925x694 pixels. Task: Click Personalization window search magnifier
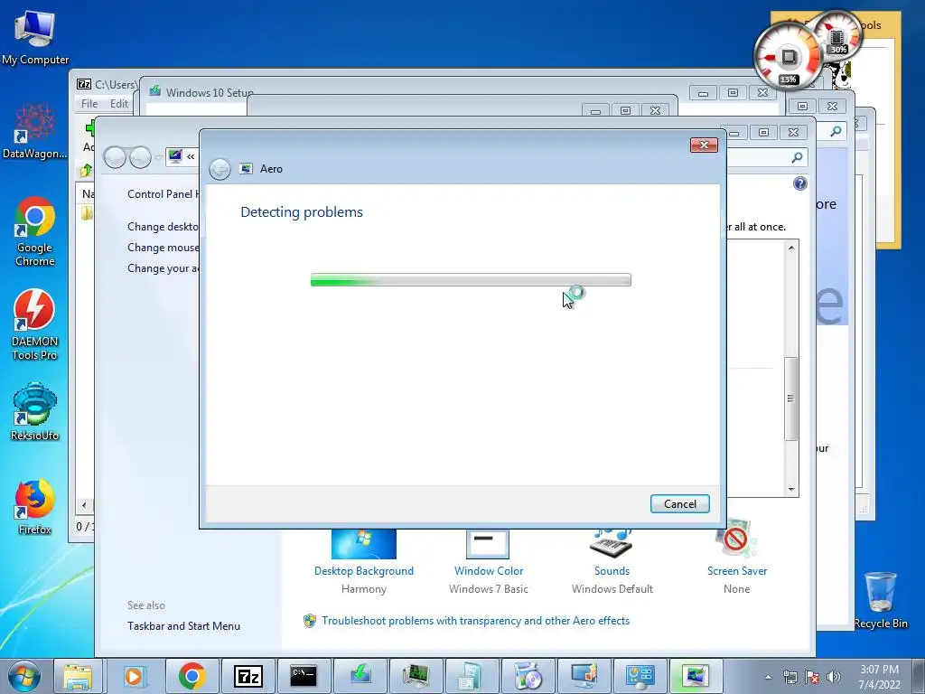click(x=797, y=157)
